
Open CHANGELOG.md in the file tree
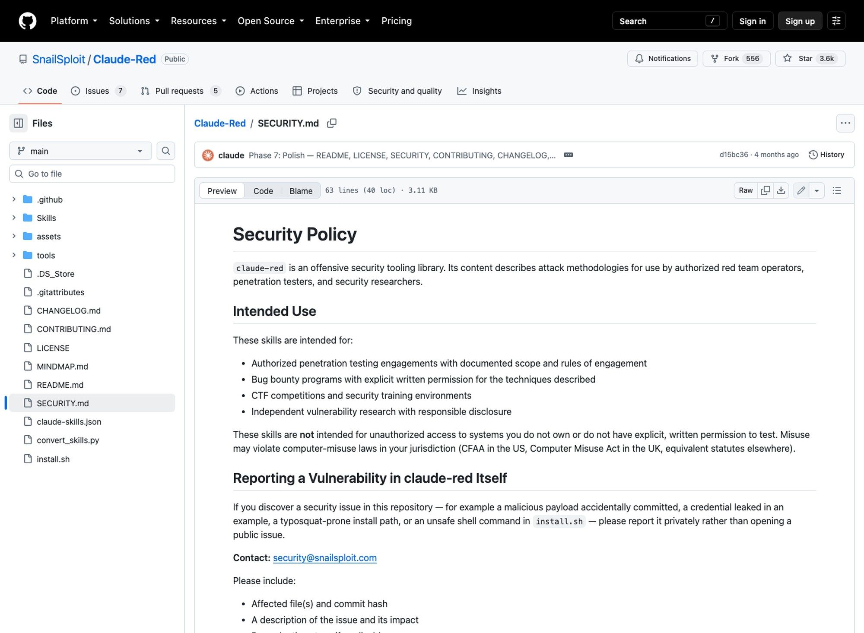[x=68, y=311]
